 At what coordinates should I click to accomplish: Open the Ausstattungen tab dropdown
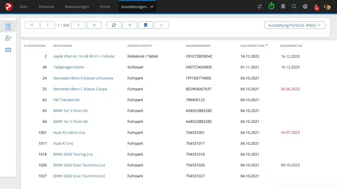[137, 7]
